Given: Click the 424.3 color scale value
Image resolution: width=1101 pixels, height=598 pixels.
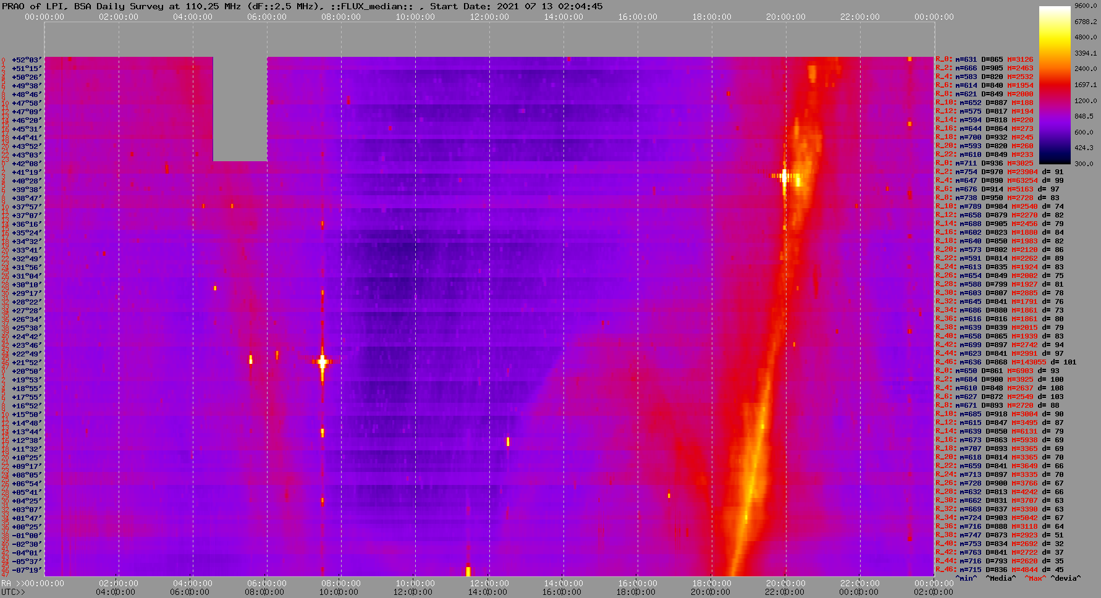Looking at the screenshot, I should tap(1084, 148).
